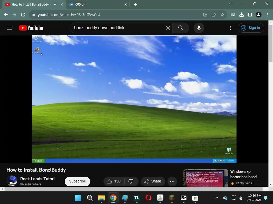This screenshot has height=204, width=273.
Task: Open clock showing 10:30 PM
Action: [x=254, y=198]
